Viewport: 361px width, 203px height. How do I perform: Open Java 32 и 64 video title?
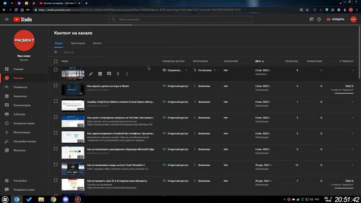click(x=117, y=181)
